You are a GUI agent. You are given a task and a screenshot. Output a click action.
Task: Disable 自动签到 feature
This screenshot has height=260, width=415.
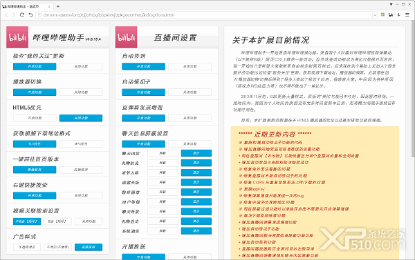[x=190, y=66]
